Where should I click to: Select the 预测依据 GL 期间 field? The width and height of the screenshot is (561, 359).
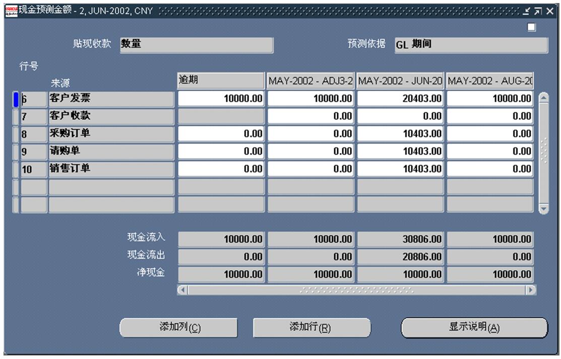click(x=470, y=45)
